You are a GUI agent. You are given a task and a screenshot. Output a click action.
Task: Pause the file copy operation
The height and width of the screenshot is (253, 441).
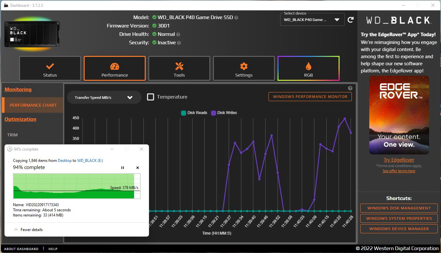tap(122, 168)
